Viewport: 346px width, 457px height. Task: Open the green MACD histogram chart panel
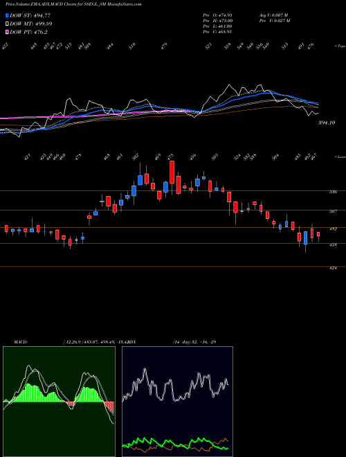[x=59, y=402]
